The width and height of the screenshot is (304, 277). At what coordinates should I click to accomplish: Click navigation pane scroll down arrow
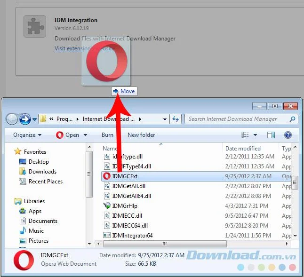coord(89,244)
